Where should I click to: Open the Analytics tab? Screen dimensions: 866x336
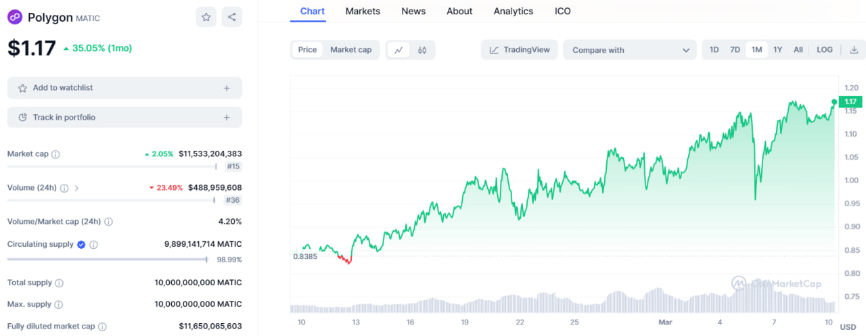[514, 11]
